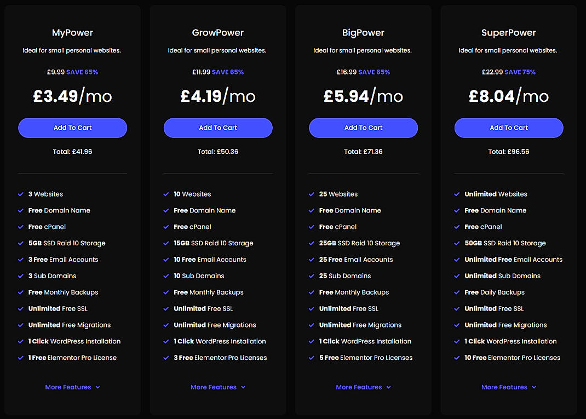586x419 pixels.
Task: Click the checkmark beside 3 Websites
Action: 20,194
